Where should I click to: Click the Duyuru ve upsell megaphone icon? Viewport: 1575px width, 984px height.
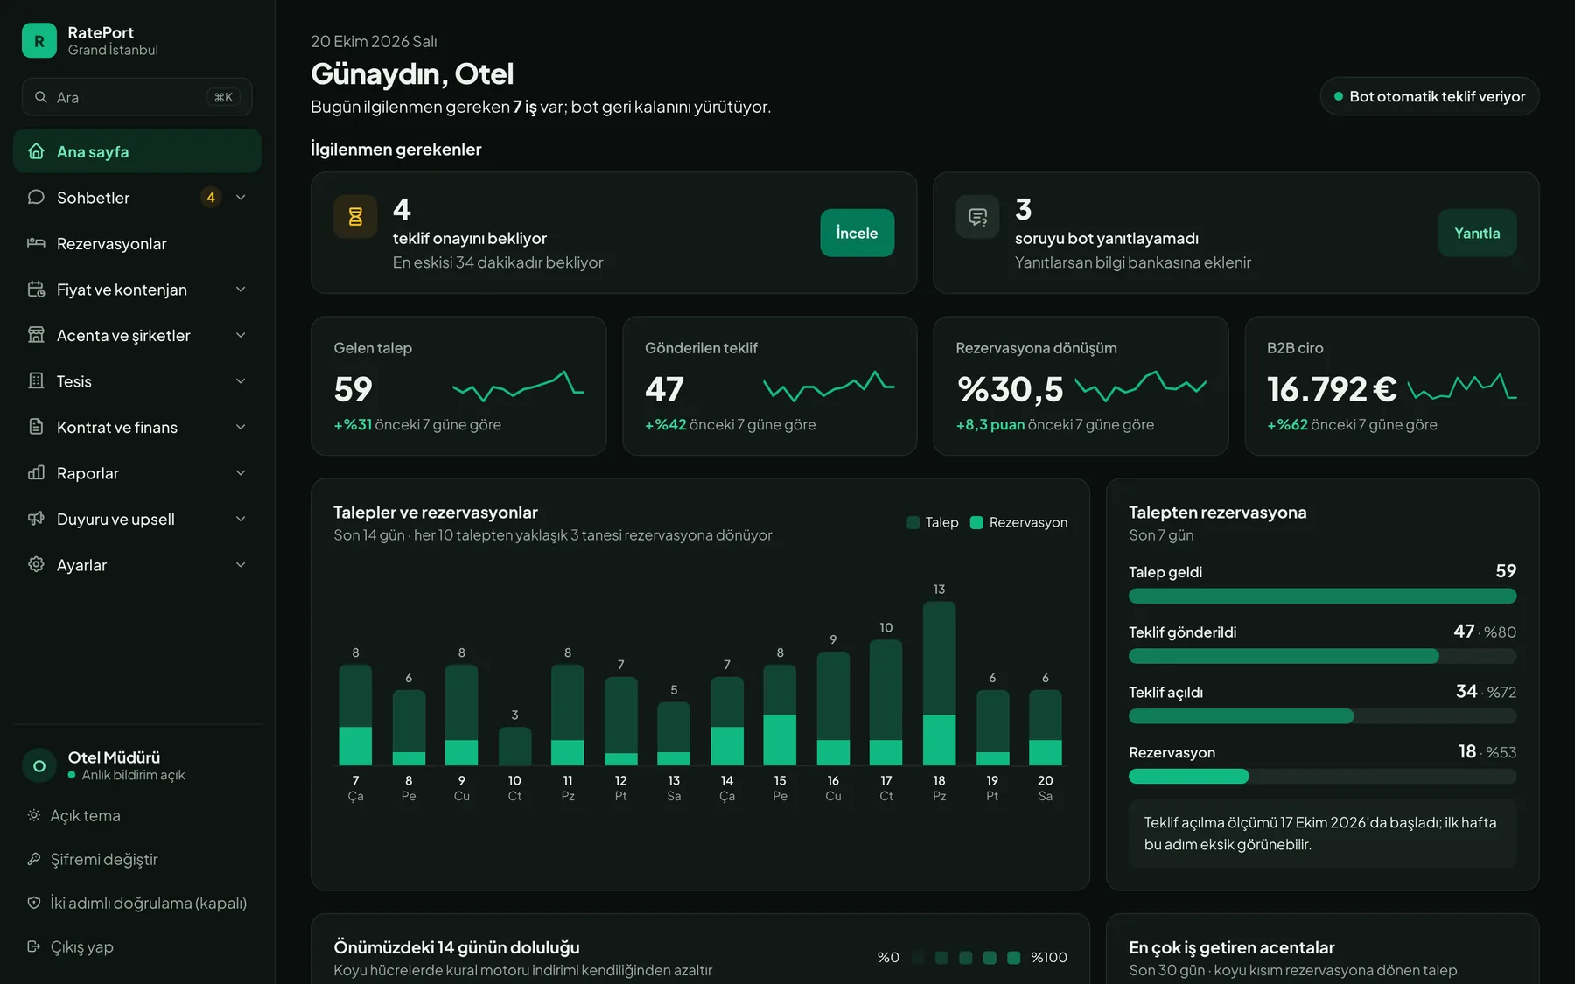click(x=36, y=519)
